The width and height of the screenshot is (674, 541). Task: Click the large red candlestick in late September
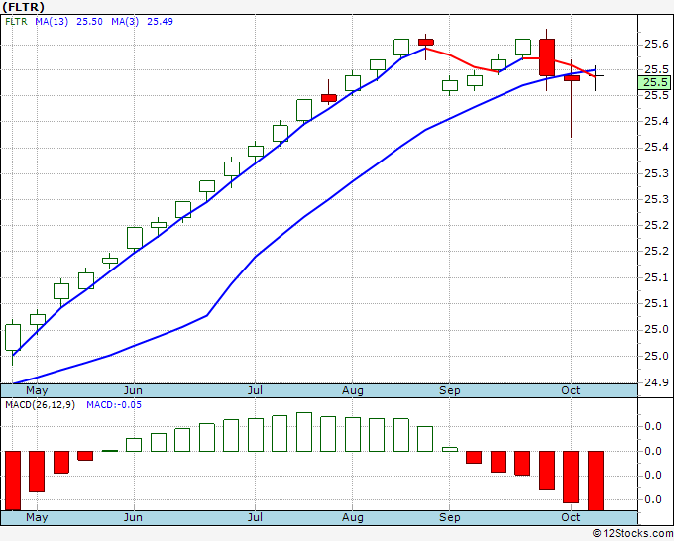(547, 57)
